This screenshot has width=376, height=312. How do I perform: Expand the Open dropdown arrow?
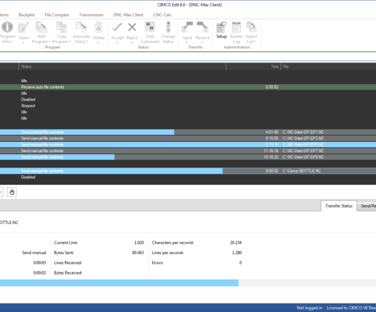[24, 43]
